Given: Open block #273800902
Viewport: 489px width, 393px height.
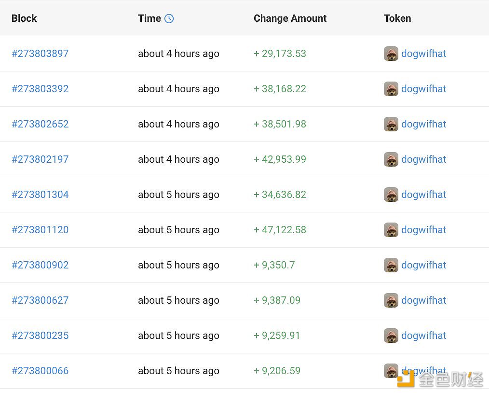Looking at the screenshot, I should click(40, 266).
